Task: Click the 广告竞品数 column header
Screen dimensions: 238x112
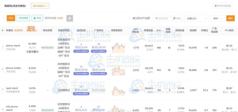Action: click(214, 30)
